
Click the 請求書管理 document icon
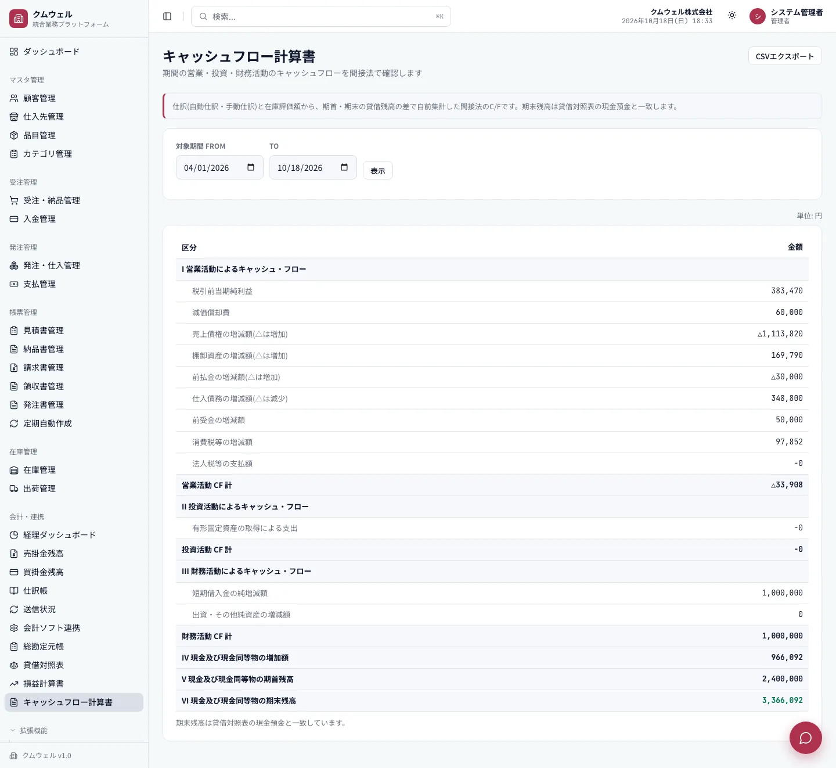[x=14, y=368]
